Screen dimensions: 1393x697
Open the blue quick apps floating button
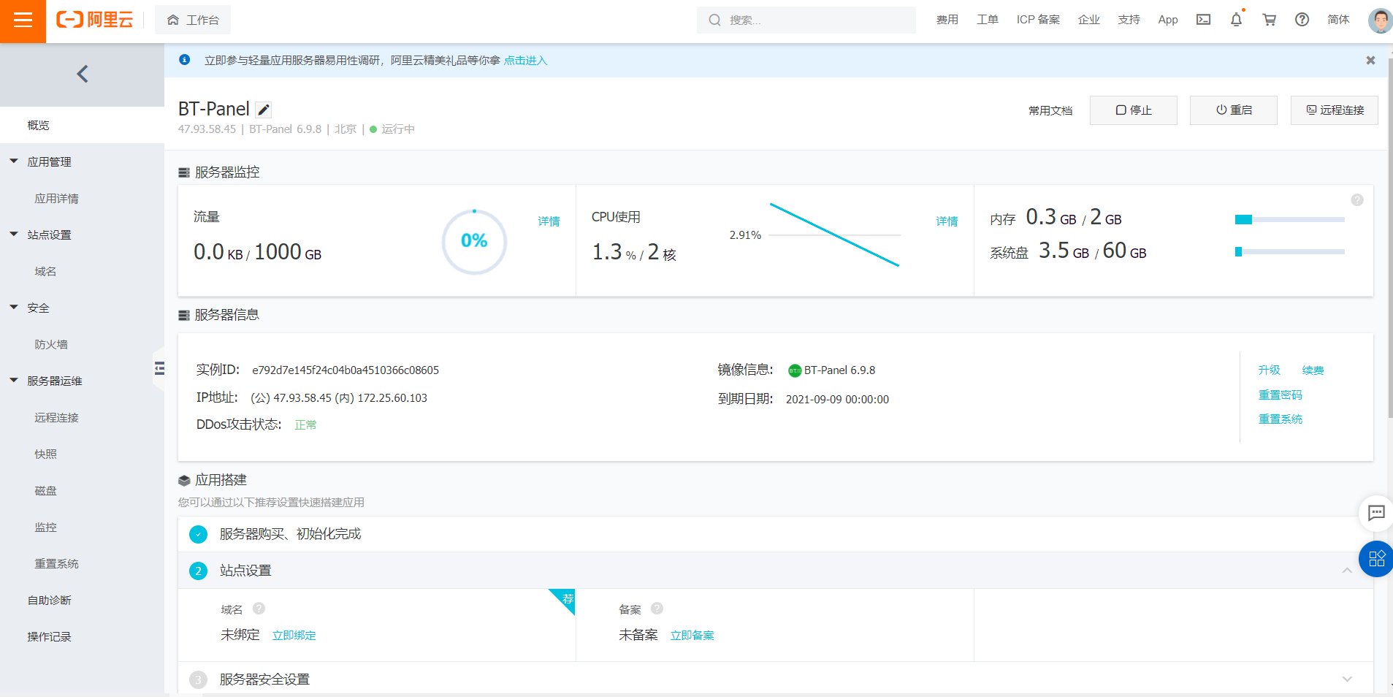tap(1376, 559)
